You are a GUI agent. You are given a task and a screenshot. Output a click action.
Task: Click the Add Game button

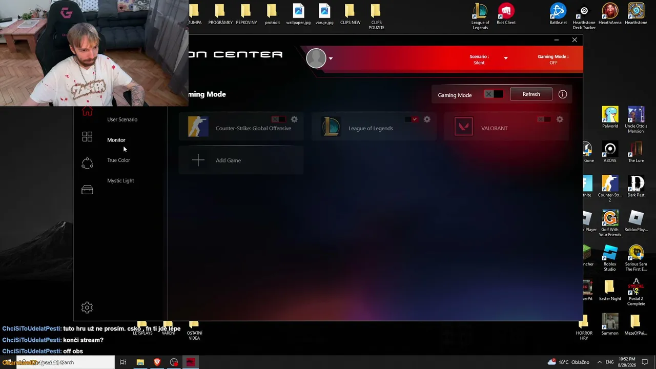241,160
